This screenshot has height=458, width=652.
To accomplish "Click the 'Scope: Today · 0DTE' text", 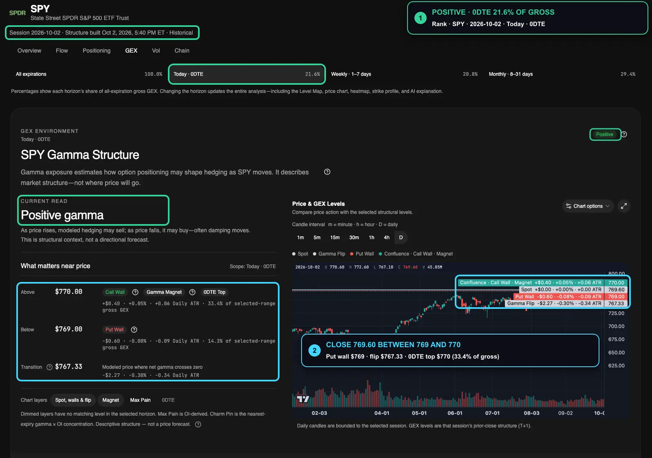I will (253, 266).
